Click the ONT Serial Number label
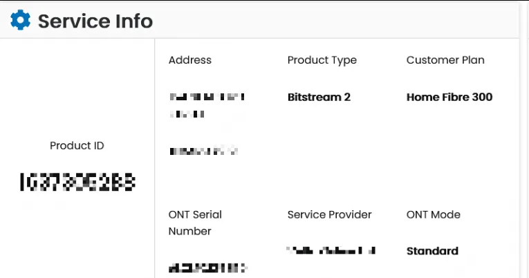 [x=195, y=223]
